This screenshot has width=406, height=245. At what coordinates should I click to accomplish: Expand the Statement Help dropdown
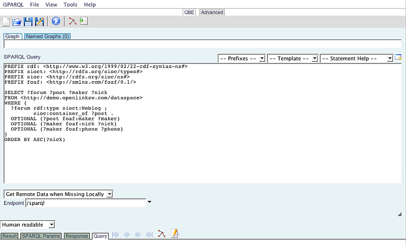pyautogui.click(x=357, y=58)
